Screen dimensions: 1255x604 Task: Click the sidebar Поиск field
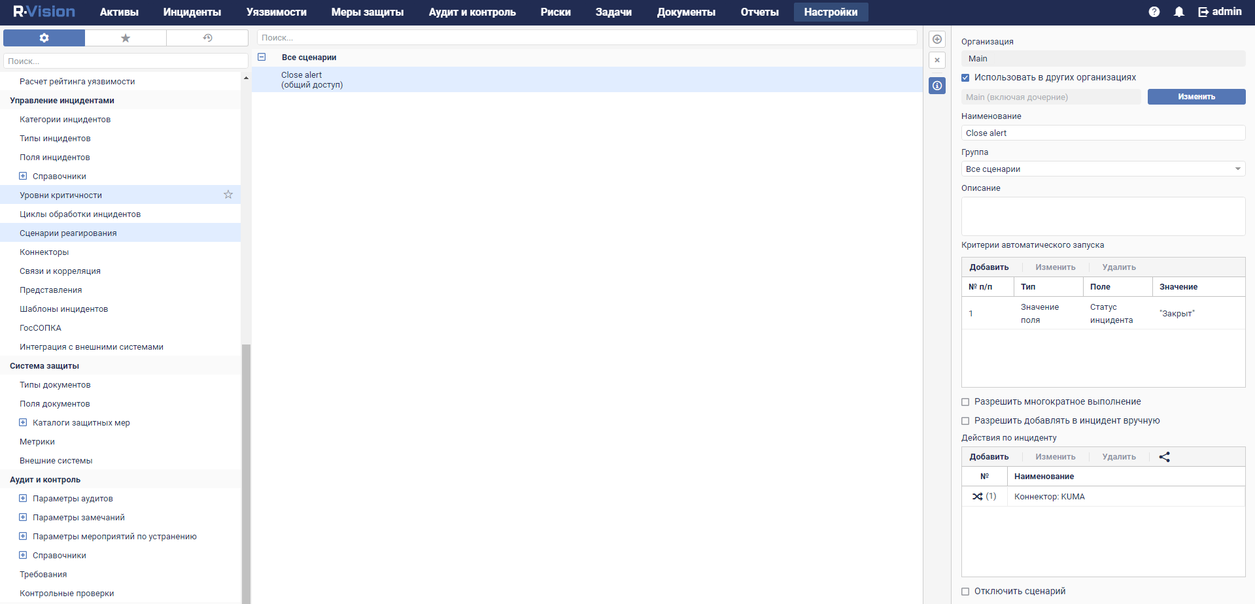click(x=126, y=61)
